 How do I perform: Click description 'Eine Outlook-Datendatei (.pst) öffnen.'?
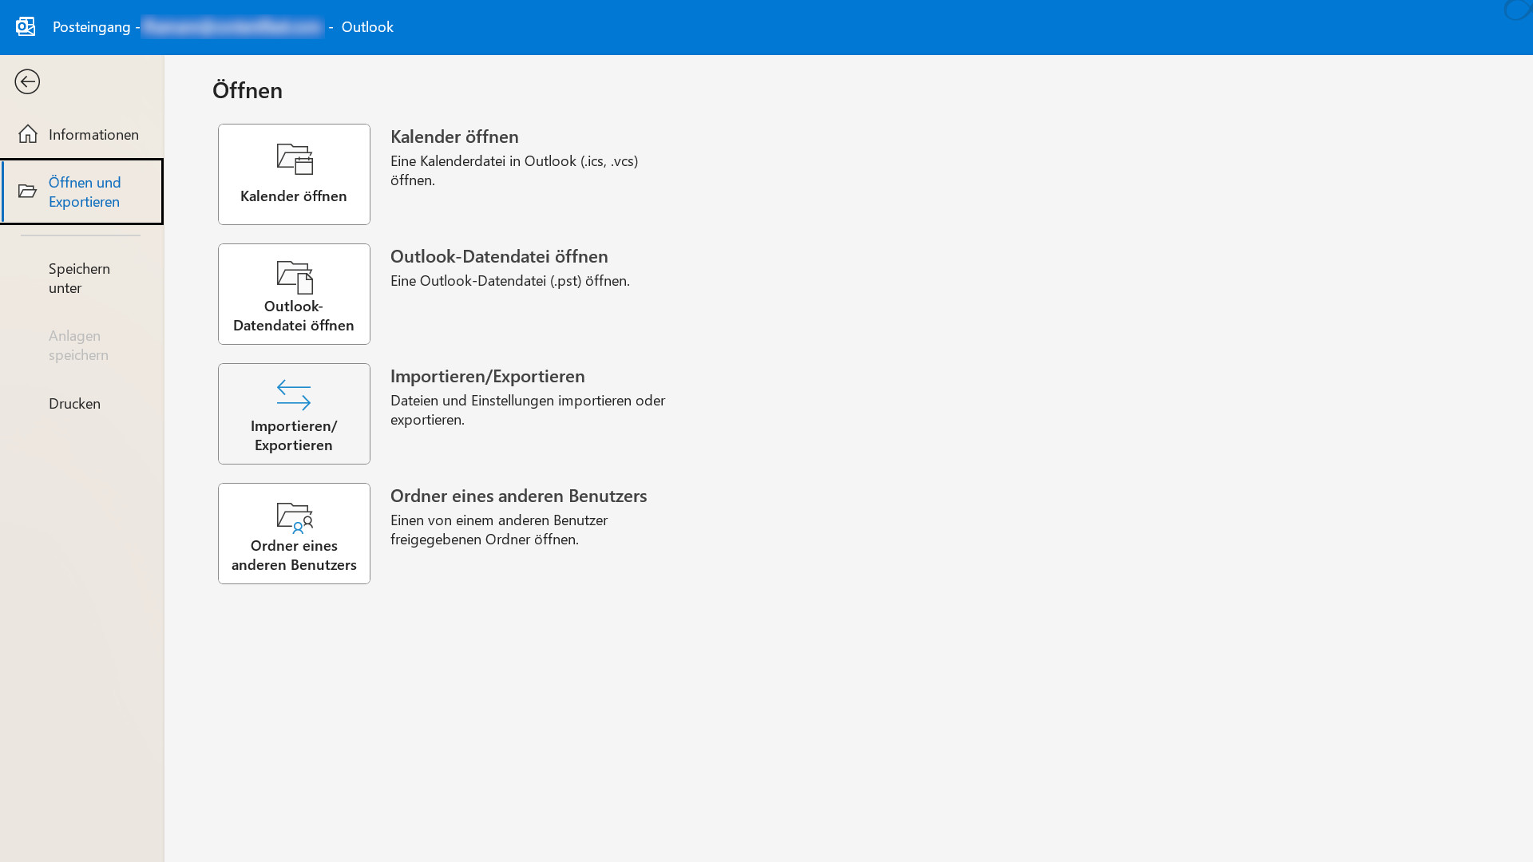tap(510, 280)
